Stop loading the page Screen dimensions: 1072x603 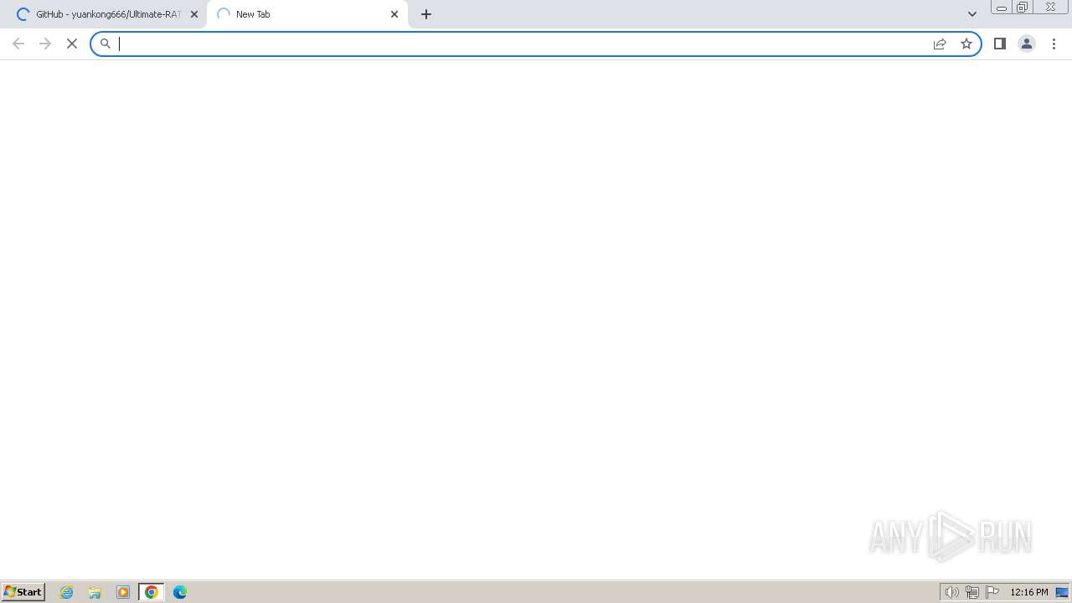[72, 44]
